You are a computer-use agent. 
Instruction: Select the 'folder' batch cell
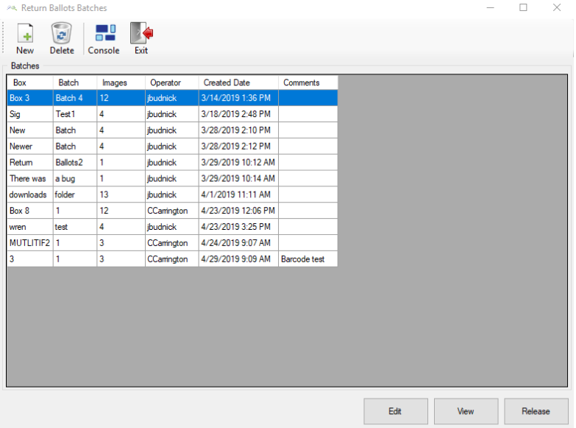tap(75, 194)
